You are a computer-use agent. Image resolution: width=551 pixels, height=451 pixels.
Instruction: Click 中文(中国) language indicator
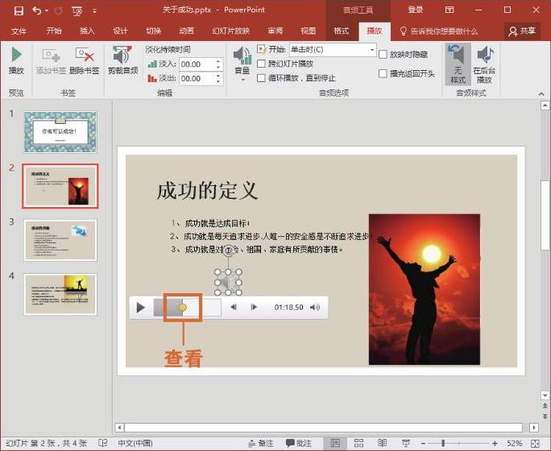(135, 443)
